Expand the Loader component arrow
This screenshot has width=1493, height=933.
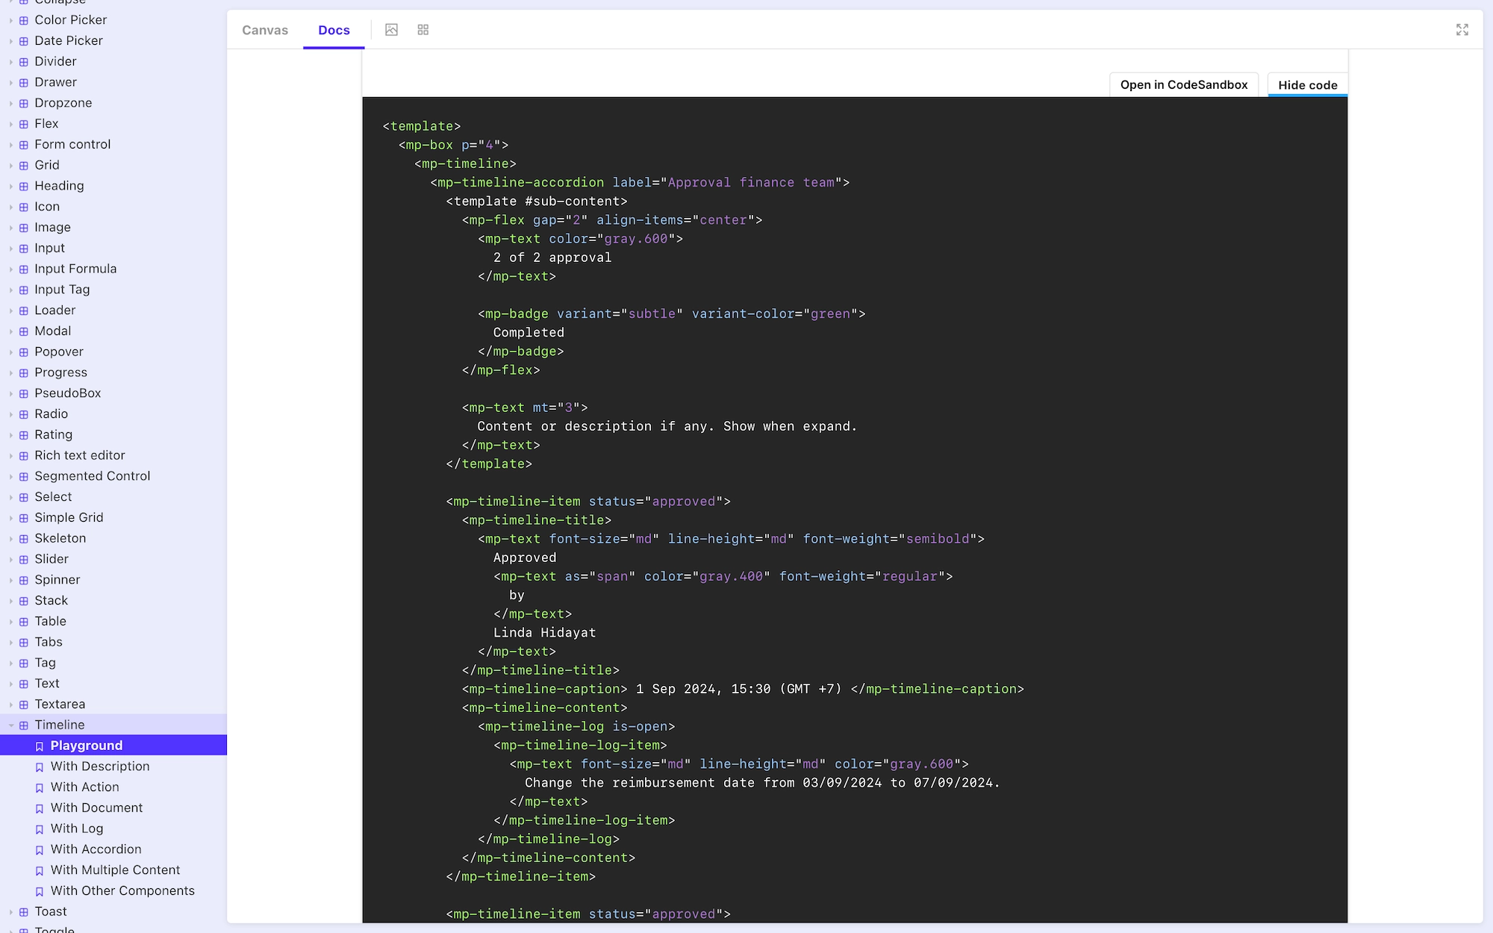11,311
